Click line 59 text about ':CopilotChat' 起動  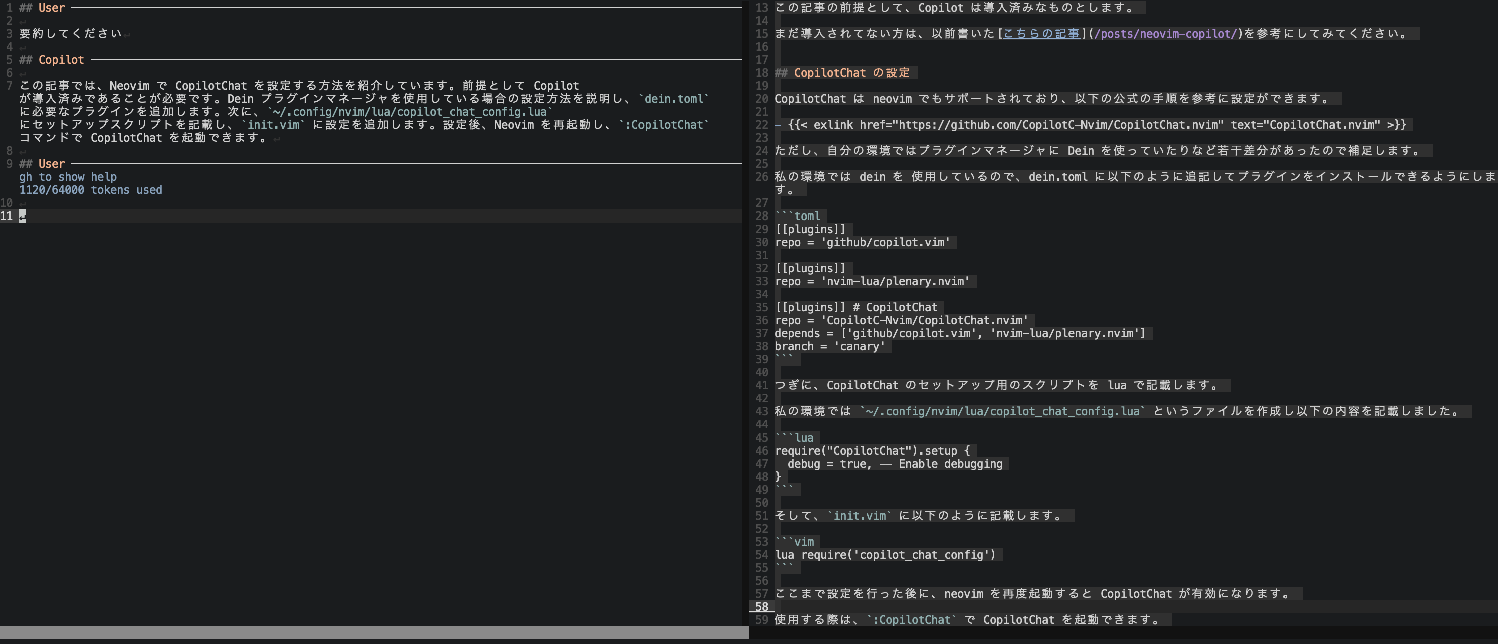coord(967,620)
